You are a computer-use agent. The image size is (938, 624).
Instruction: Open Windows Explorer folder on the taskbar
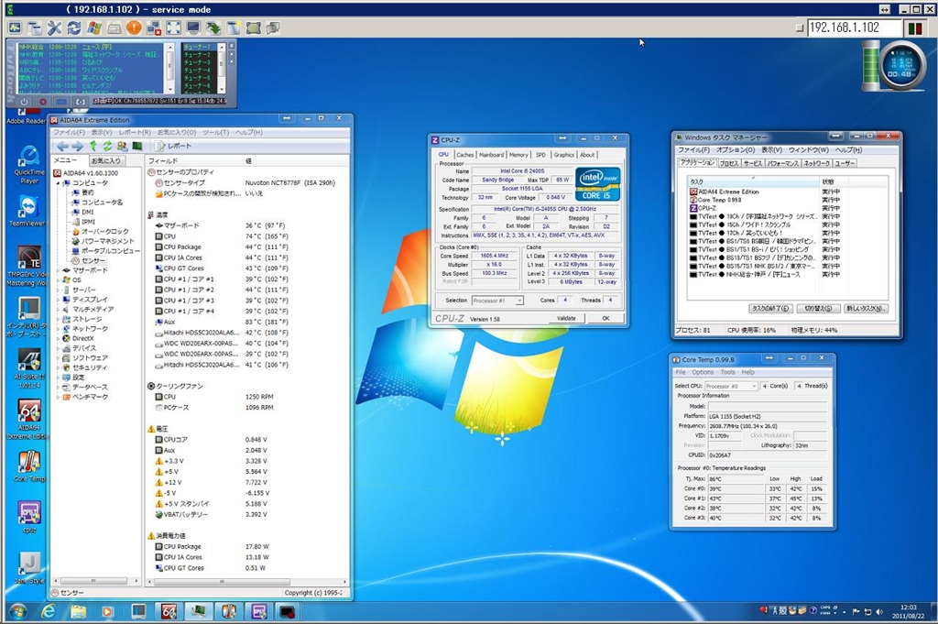point(79,612)
